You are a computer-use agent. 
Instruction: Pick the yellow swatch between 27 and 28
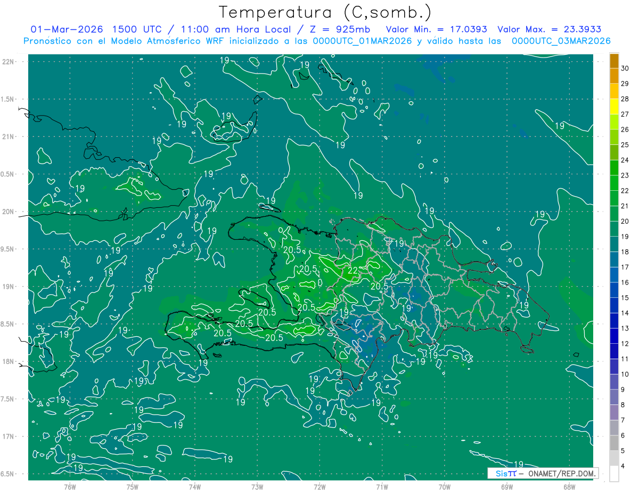(x=614, y=107)
